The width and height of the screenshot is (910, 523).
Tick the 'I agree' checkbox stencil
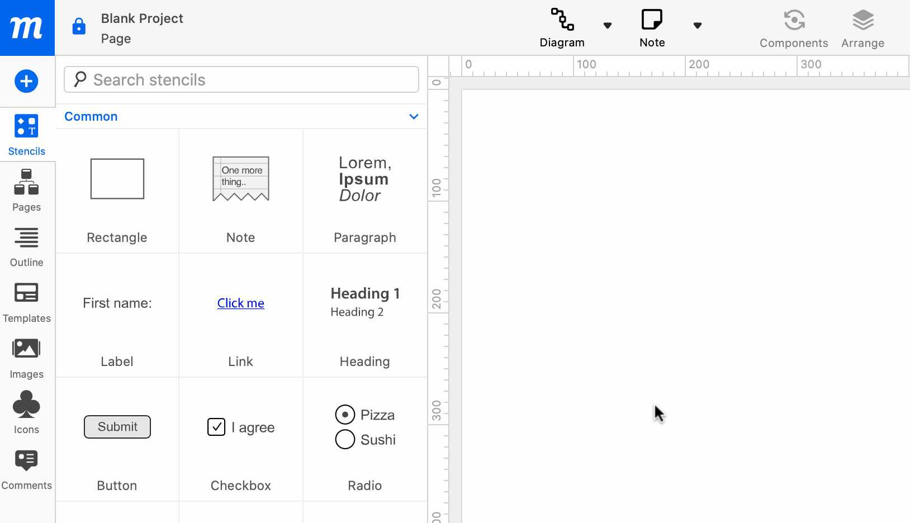pyautogui.click(x=216, y=427)
